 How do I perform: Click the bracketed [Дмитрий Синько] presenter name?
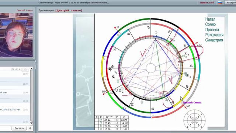(x=69, y=10)
